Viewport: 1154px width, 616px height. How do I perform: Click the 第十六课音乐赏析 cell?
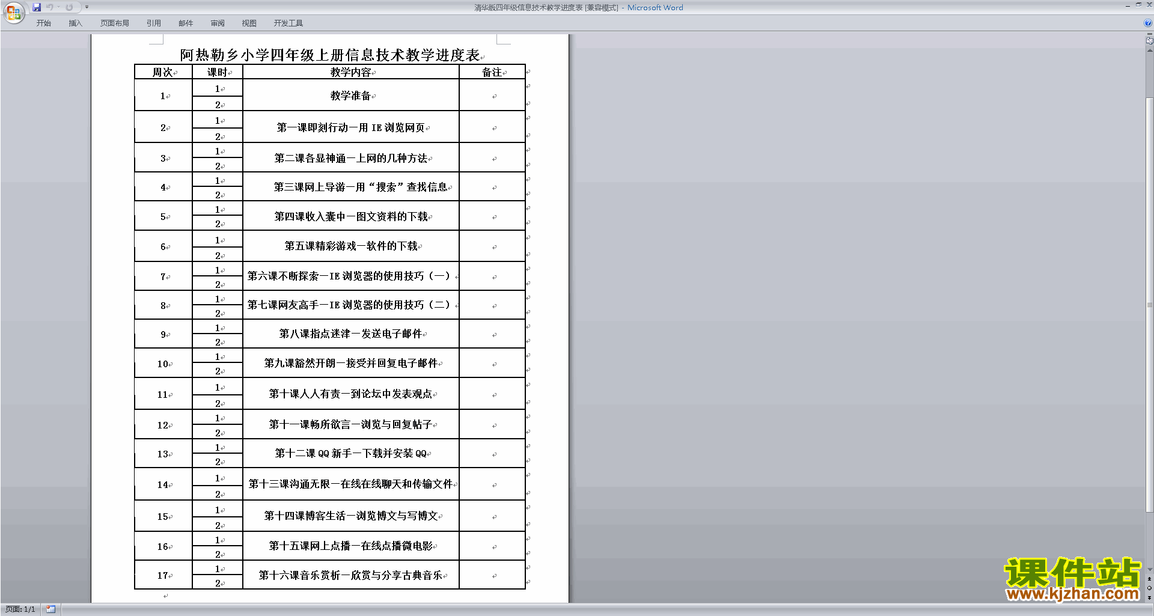[x=351, y=575]
